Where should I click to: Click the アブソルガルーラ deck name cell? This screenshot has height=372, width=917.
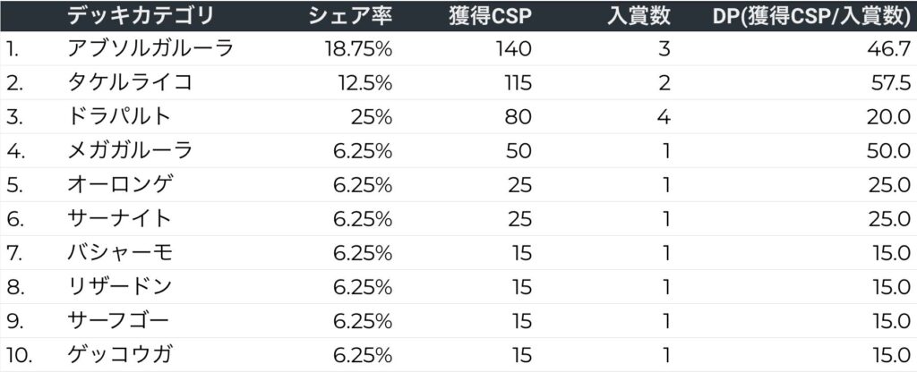(150, 48)
